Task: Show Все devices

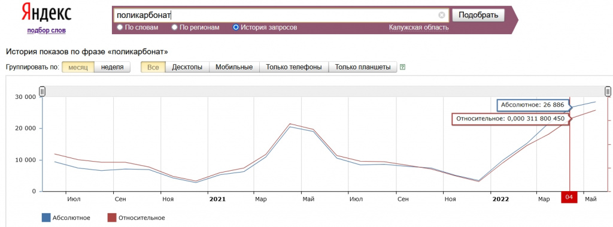Action: point(153,67)
